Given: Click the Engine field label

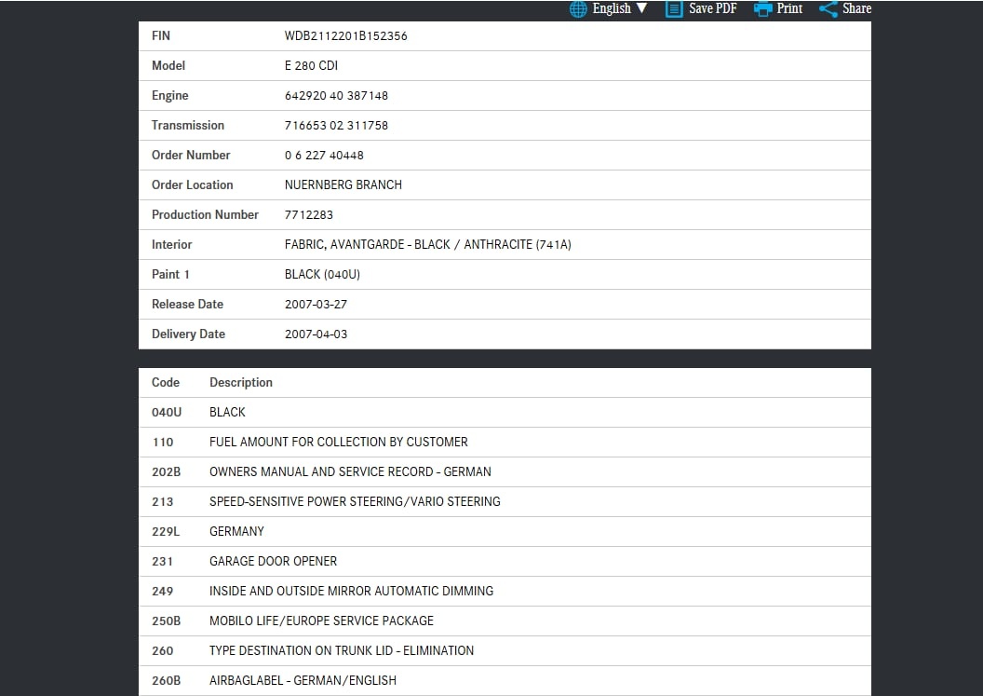Looking at the screenshot, I should point(170,95).
